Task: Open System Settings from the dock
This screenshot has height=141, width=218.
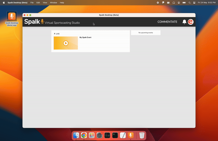Action: point(99,135)
